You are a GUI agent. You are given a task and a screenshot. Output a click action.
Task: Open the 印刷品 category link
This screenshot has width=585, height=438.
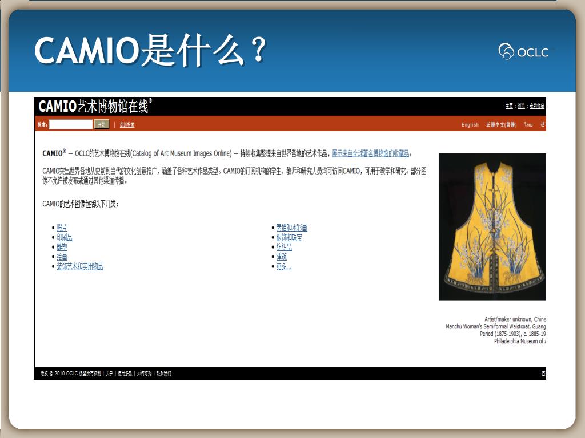click(65, 237)
